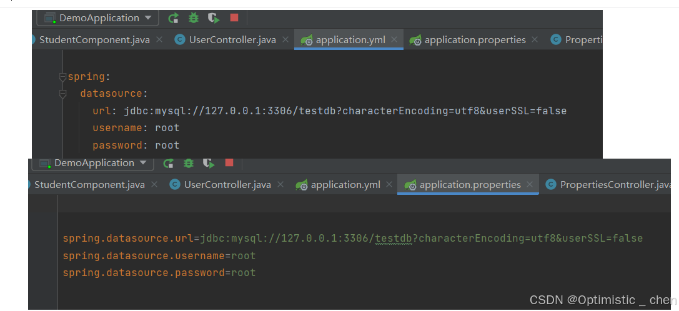Open DemoApplication run config dropdown in application.properties window
The height and width of the screenshot is (311, 679).
94,163
